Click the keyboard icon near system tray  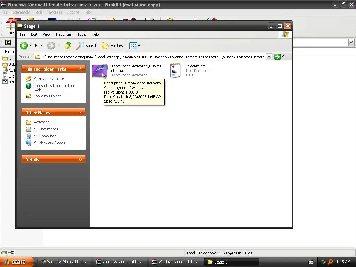[311, 262]
